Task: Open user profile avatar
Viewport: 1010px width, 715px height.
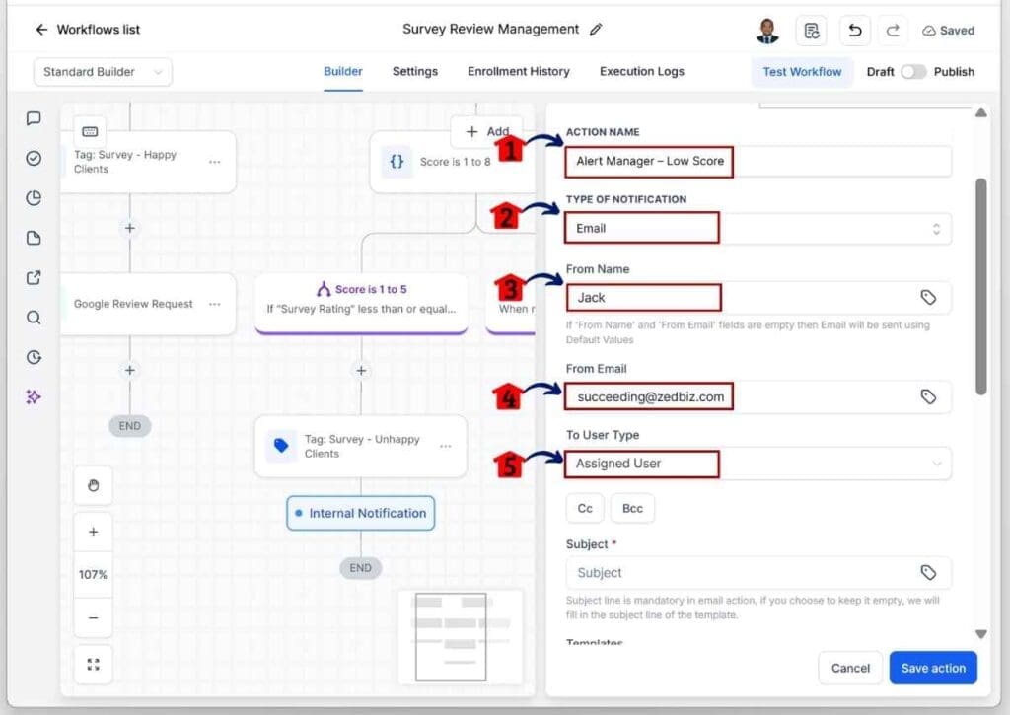Action: [766, 31]
